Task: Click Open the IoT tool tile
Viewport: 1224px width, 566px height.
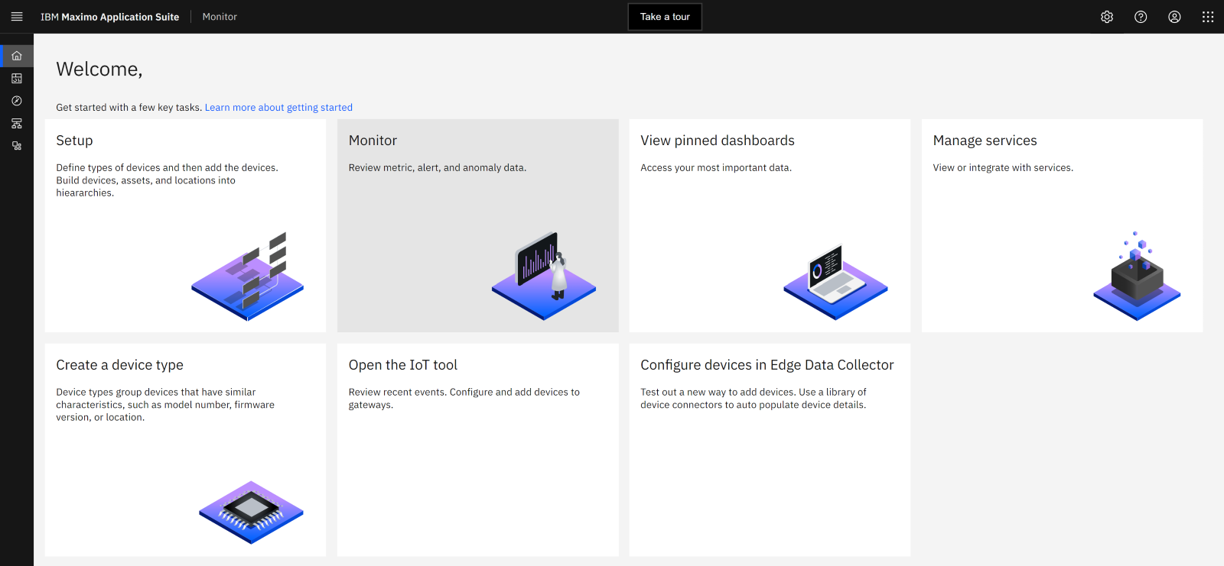Action: [x=477, y=450]
